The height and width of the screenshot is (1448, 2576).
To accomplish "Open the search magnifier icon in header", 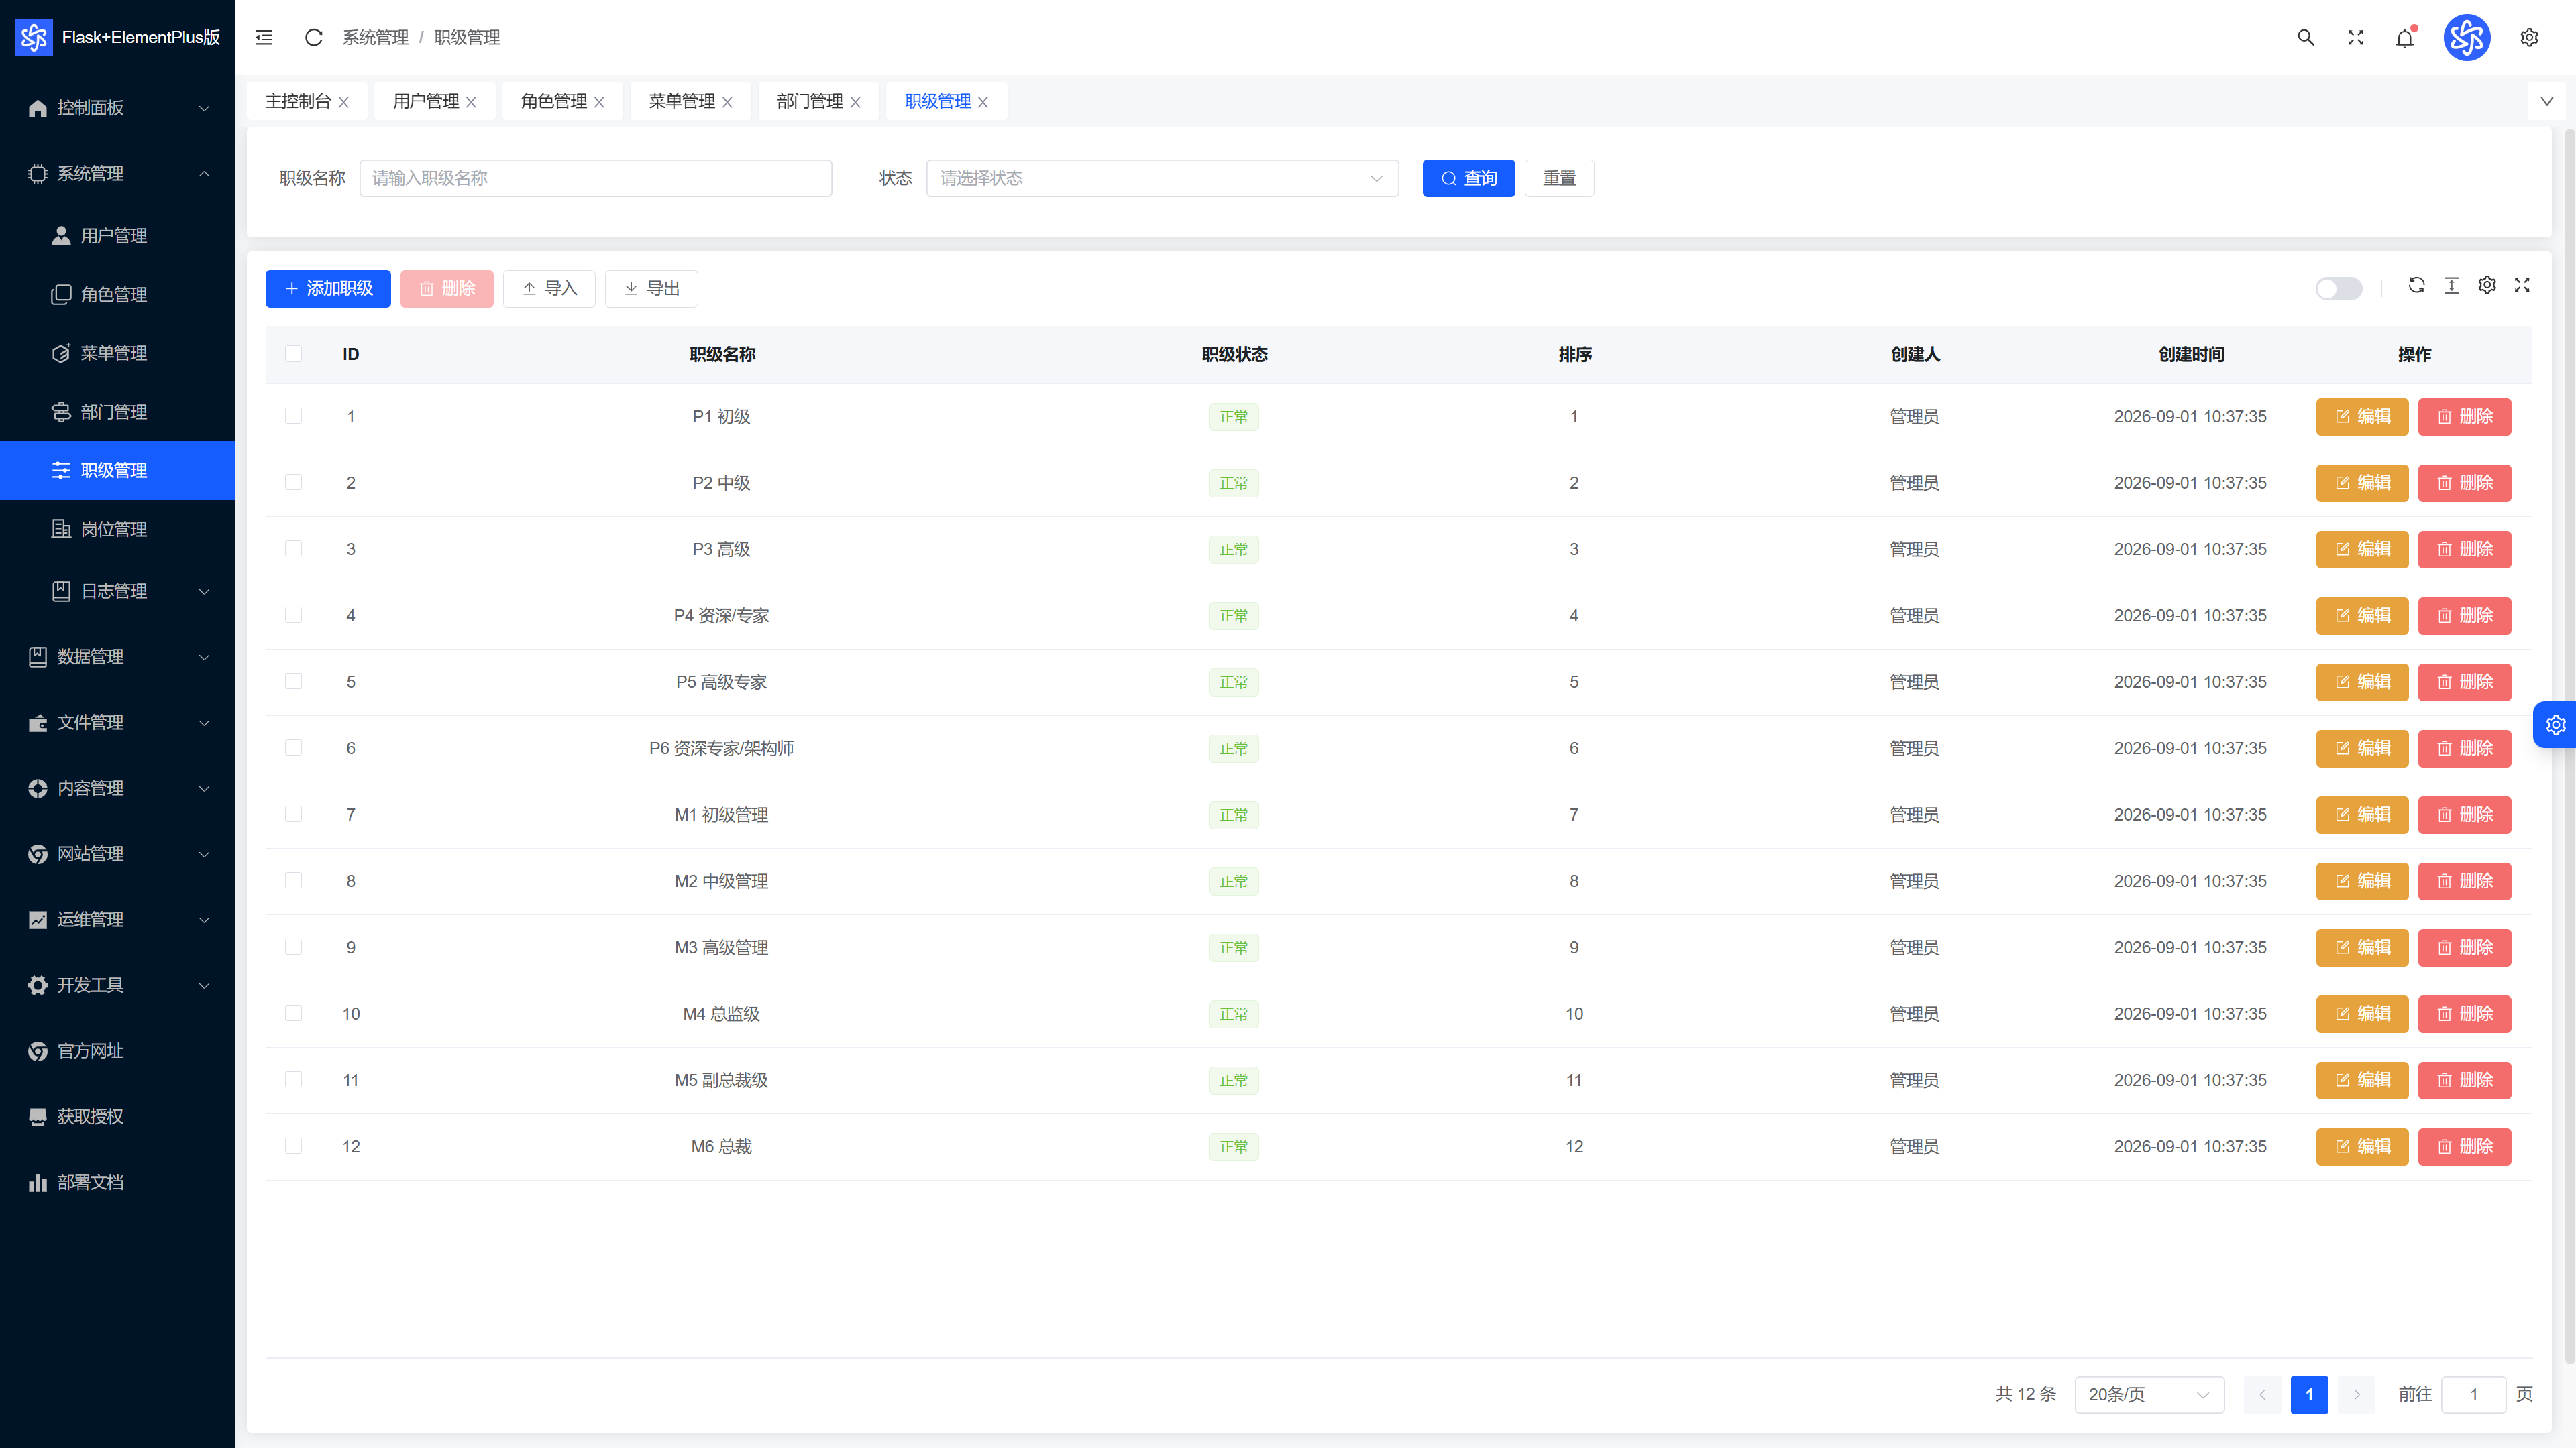I will tap(2305, 37).
